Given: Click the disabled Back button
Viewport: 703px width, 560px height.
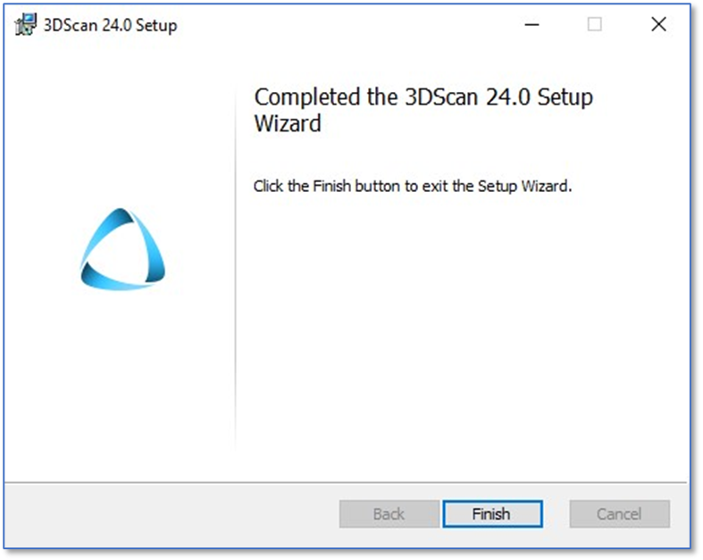Looking at the screenshot, I should pyautogui.click(x=389, y=514).
